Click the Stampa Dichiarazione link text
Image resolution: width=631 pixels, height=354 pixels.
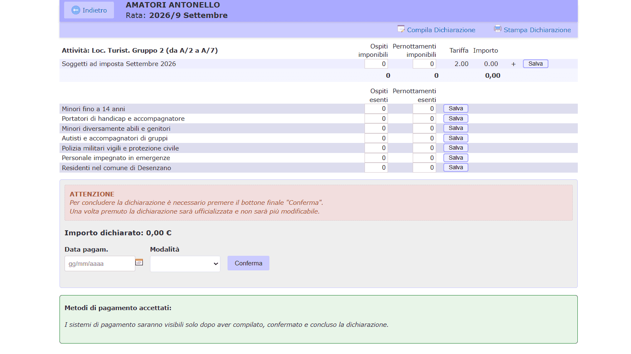537,30
